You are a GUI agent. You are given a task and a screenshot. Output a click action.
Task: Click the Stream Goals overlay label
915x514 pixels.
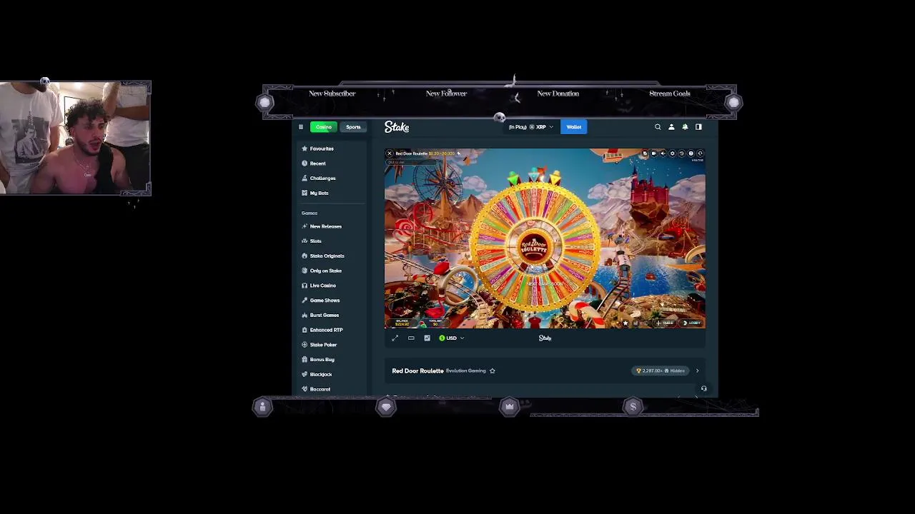[670, 94]
